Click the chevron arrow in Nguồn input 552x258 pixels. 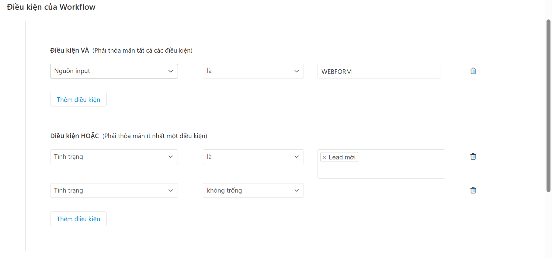[x=171, y=71]
